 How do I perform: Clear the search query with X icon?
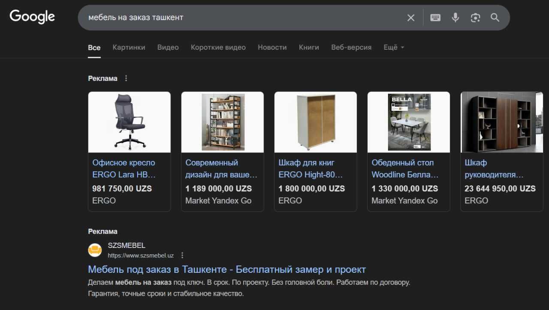[x=411, y=18]
